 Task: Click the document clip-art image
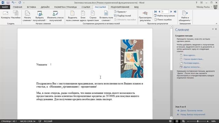coord(132,58)
